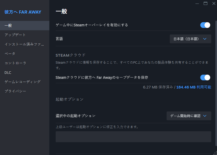Viewport: 217px width, 155px height.
Task: Expand the ゲーム開始時に確認 launch option dropdown
Action: (x=188, y=116)
